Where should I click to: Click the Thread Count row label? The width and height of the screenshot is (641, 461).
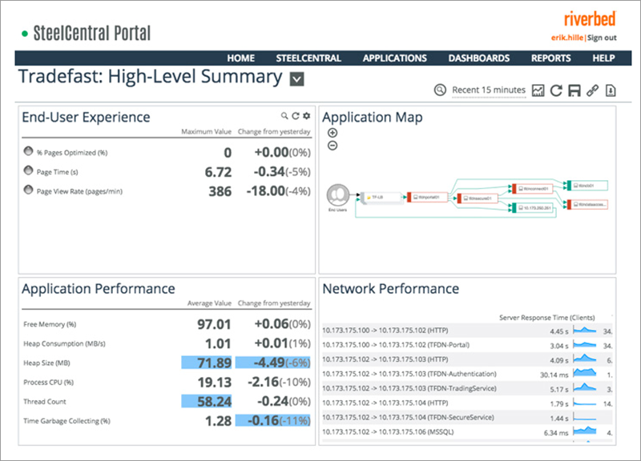(45, 402)
